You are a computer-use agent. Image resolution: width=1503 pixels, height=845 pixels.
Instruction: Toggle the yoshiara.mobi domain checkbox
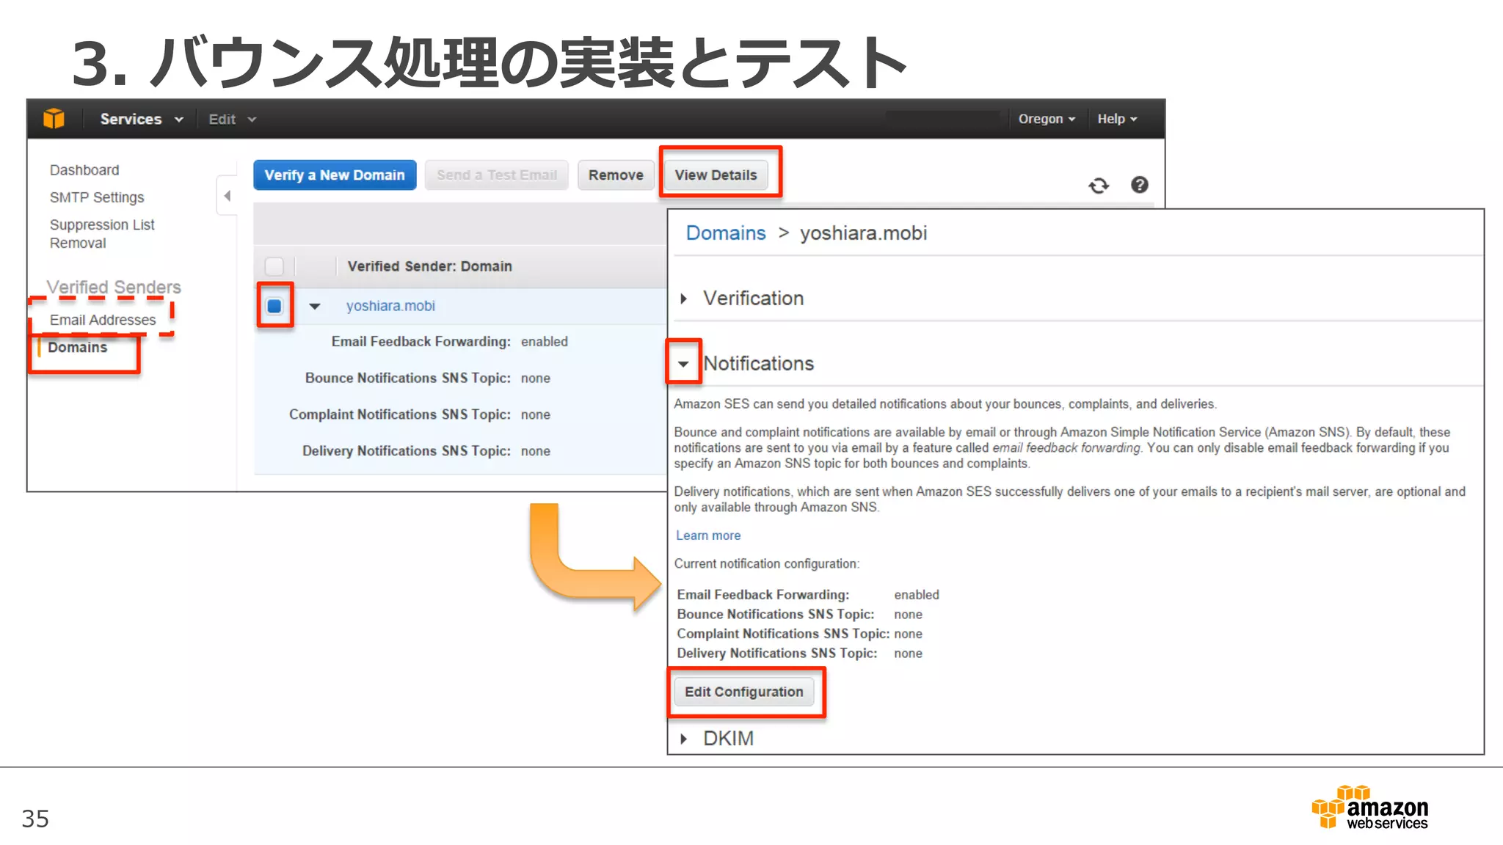point(274,306)
